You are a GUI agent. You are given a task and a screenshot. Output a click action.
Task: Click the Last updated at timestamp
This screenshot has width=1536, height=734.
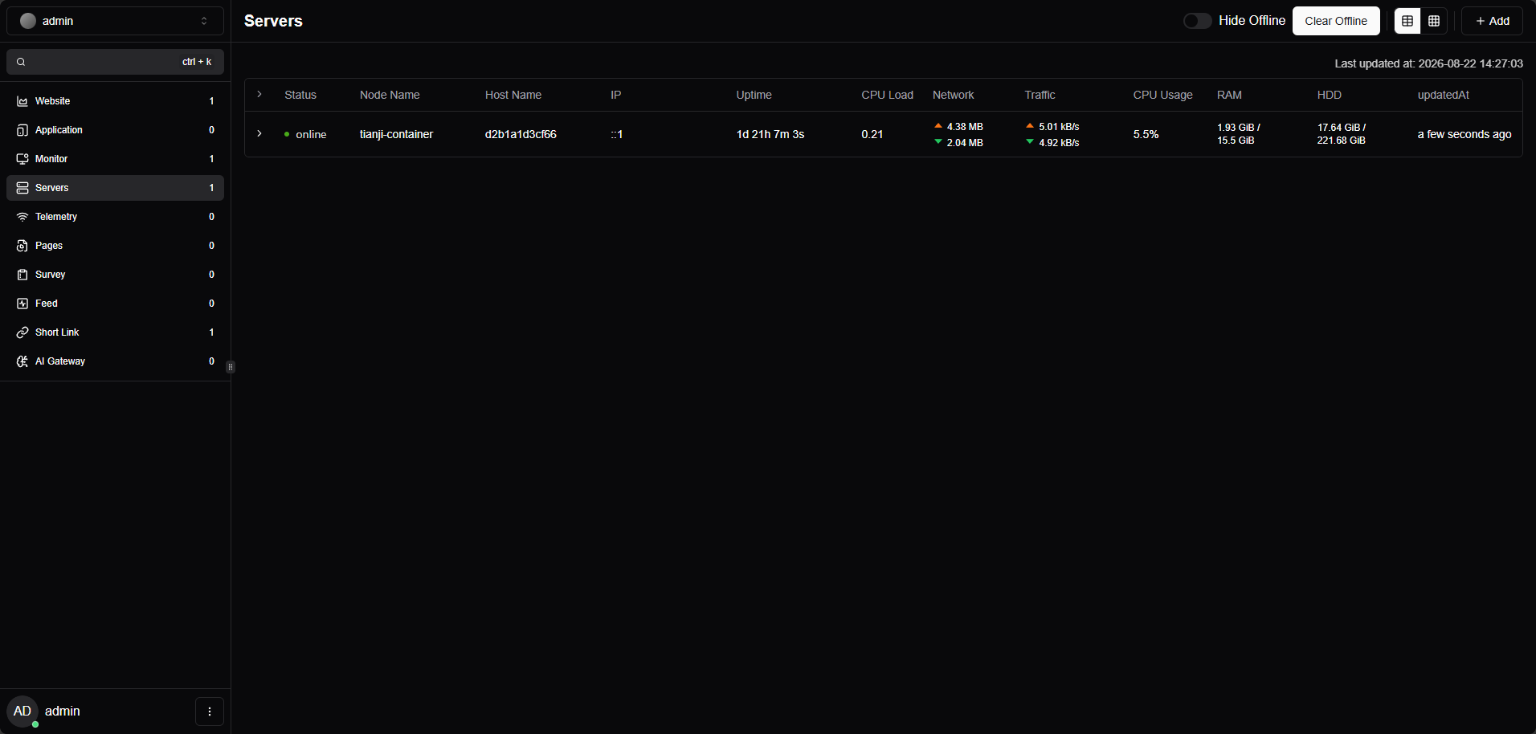click(1429, 63)
